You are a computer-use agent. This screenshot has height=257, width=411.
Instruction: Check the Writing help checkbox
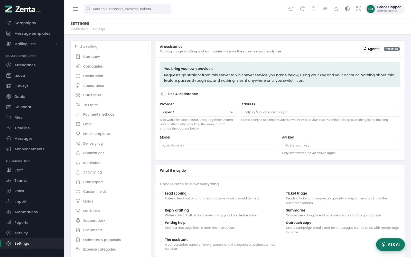[162, 223]
